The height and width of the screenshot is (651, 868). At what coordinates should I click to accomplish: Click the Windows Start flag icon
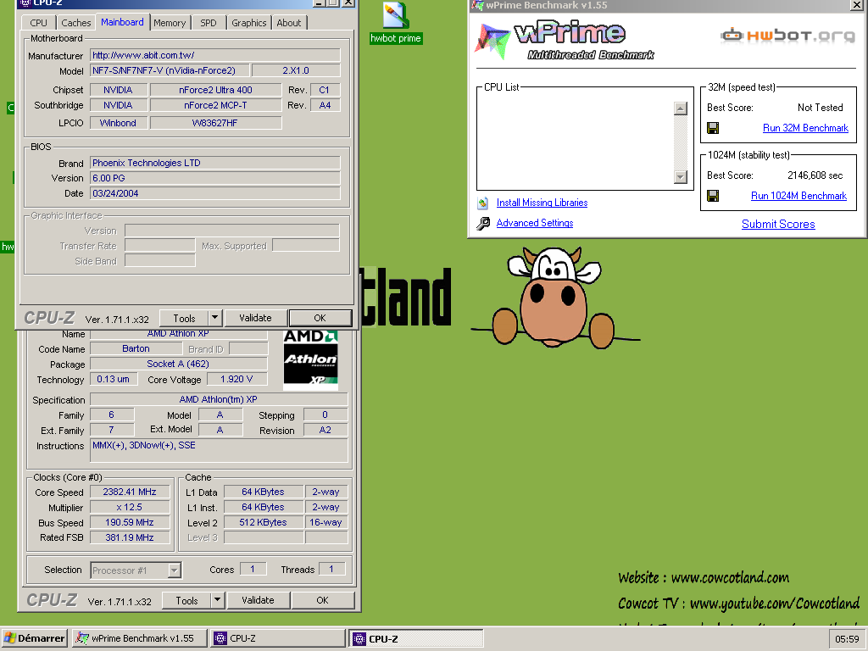[9, 638]
